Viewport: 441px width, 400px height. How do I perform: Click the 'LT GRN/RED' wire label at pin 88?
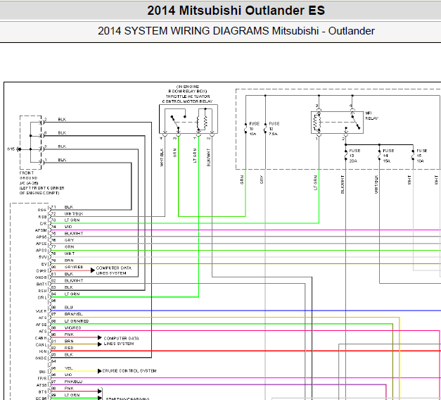pos(77,321)
